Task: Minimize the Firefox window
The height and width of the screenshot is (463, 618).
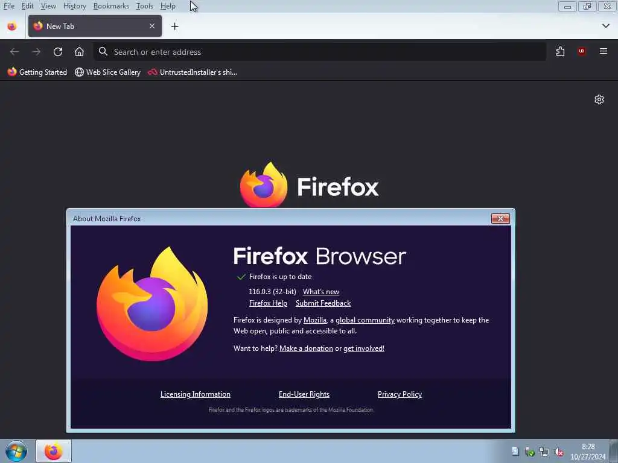Action: tap(567, 6)
